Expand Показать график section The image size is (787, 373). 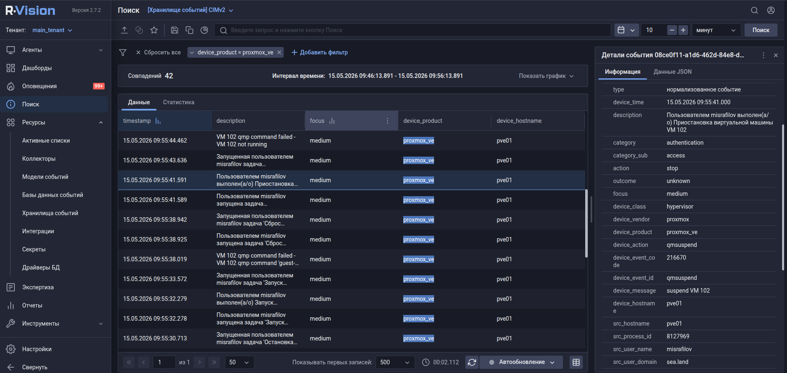(x=546, y=76)
